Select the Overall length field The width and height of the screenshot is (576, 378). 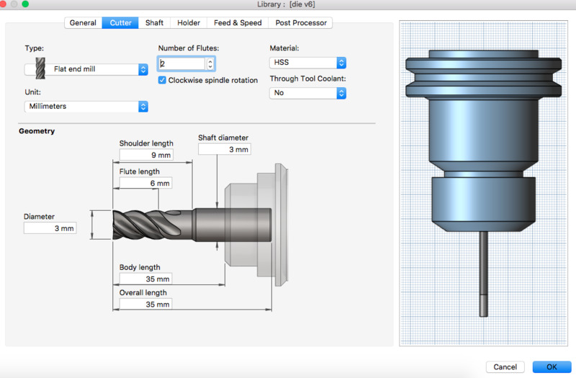click(146, 305)
